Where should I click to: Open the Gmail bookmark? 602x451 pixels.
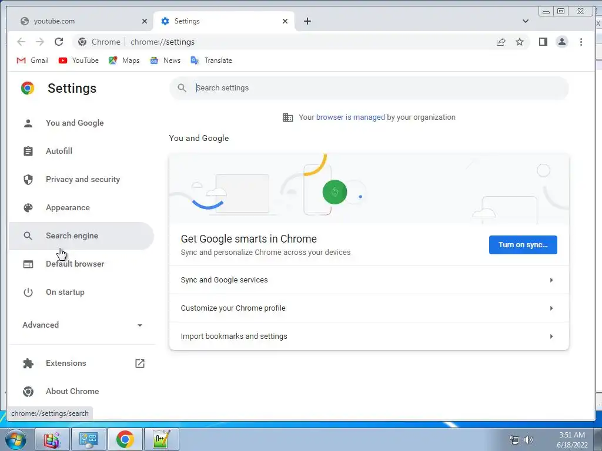(x=33, y=60)
